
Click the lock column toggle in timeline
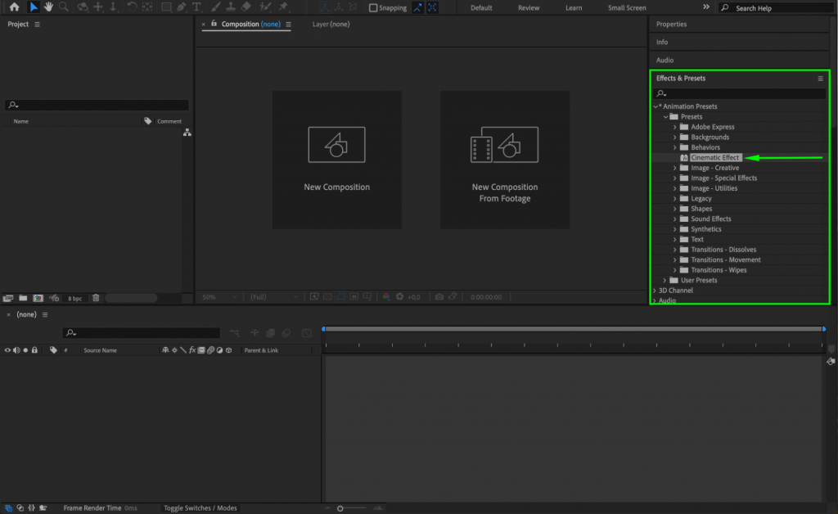tap(36, 349)
